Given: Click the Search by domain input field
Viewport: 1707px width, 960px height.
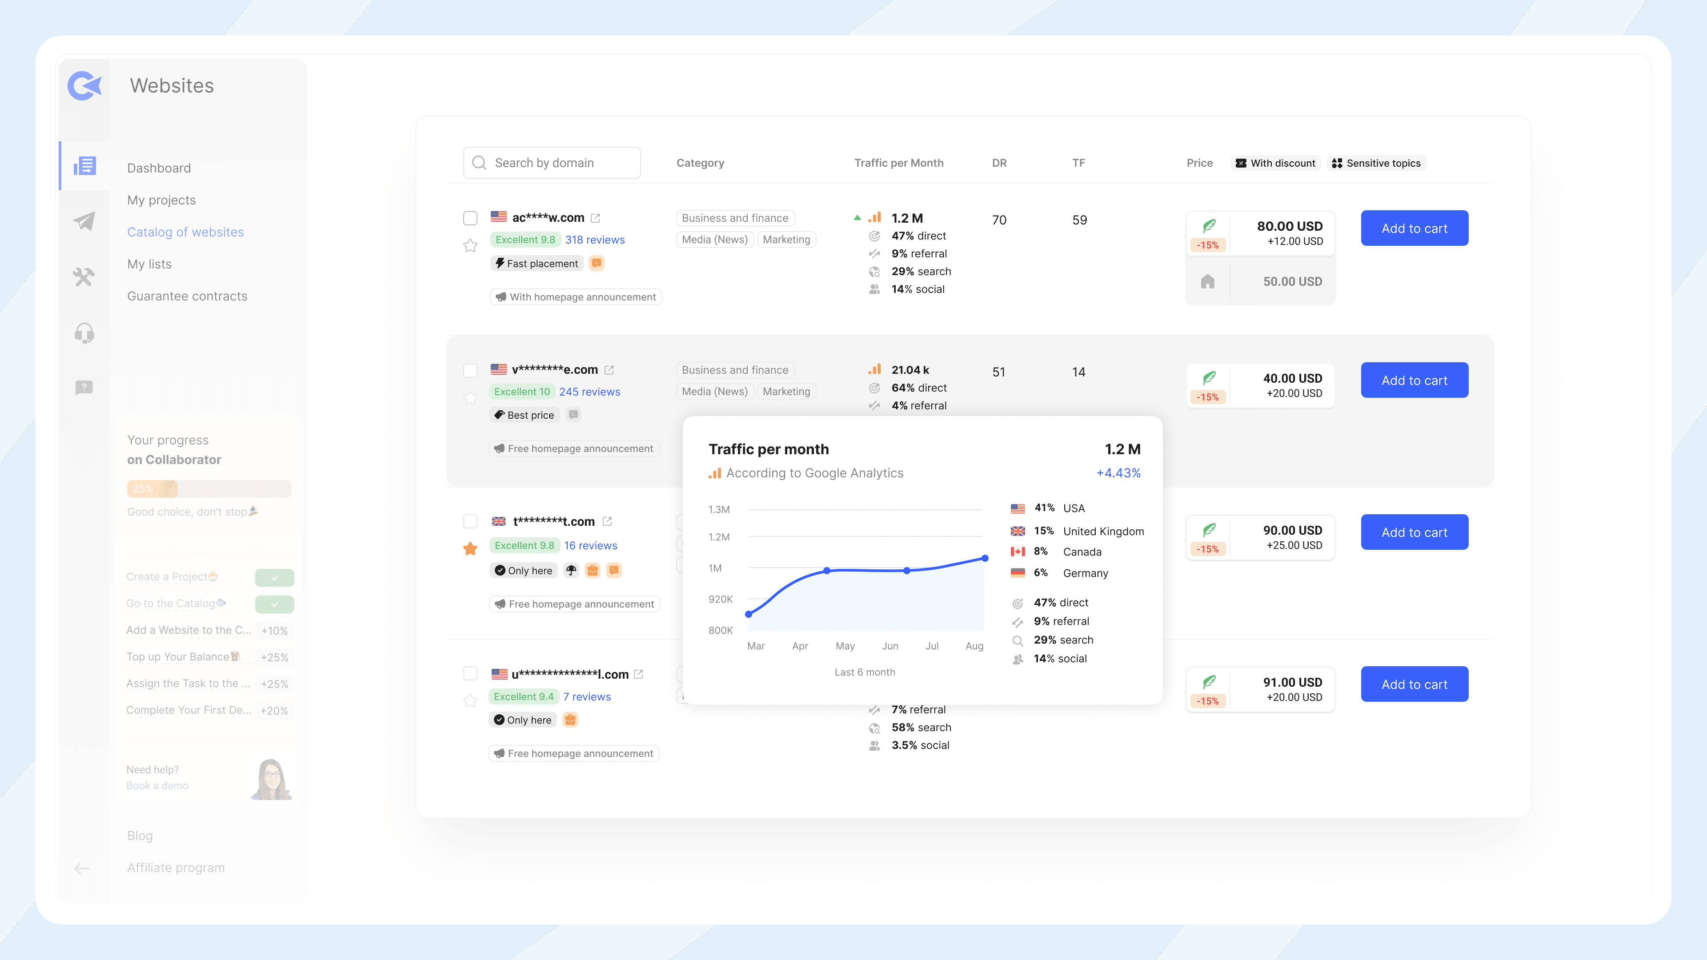Looking at the screenshot, I should click(551, 162).
